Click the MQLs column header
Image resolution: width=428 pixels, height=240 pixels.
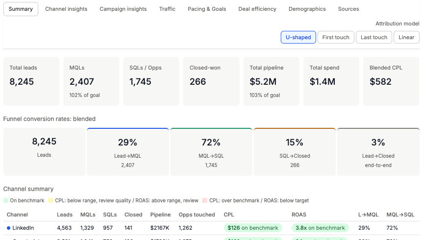88,215
